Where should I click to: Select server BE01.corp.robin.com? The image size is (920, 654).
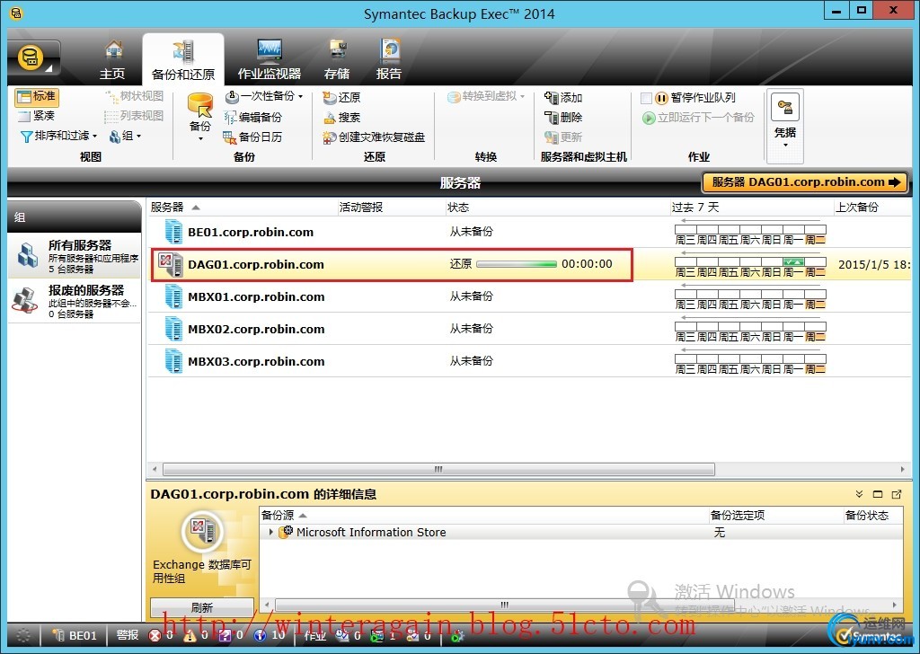click(x=251, y=233)
